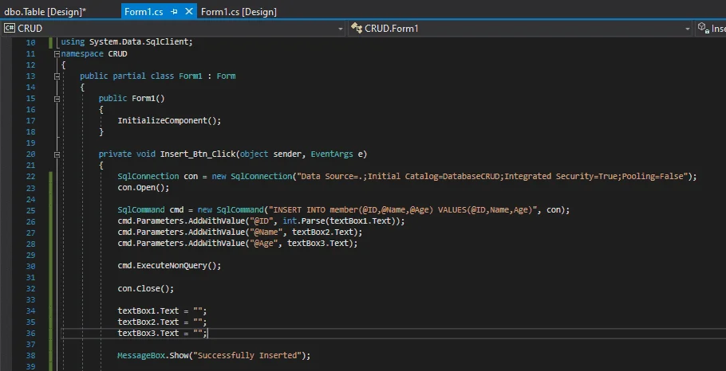Click EventArgs in method signature

332,154
